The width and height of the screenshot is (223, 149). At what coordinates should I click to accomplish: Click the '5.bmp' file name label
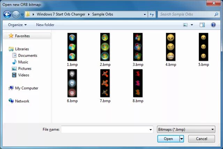[x=203, y=65]
